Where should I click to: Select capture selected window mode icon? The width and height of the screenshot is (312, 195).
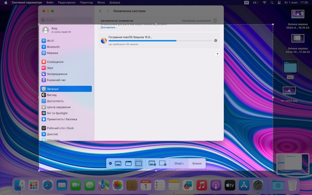[x=128, y=163]
